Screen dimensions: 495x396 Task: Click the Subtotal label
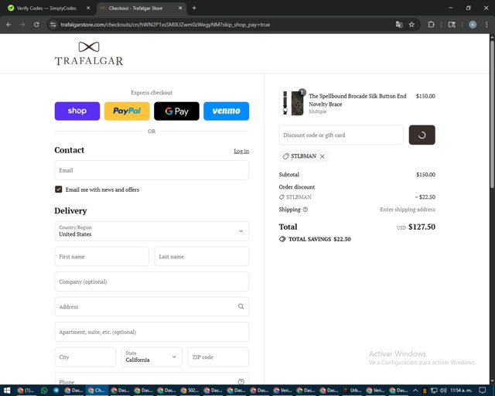(x=288, y=174)
